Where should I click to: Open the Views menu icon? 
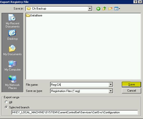click(x=117, y=9)
